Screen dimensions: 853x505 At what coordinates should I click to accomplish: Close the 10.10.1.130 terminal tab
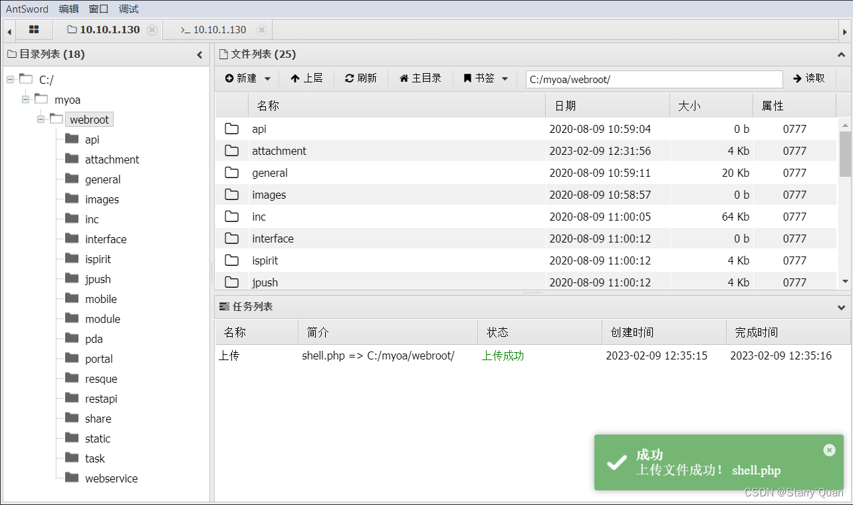tap(262, 30)
